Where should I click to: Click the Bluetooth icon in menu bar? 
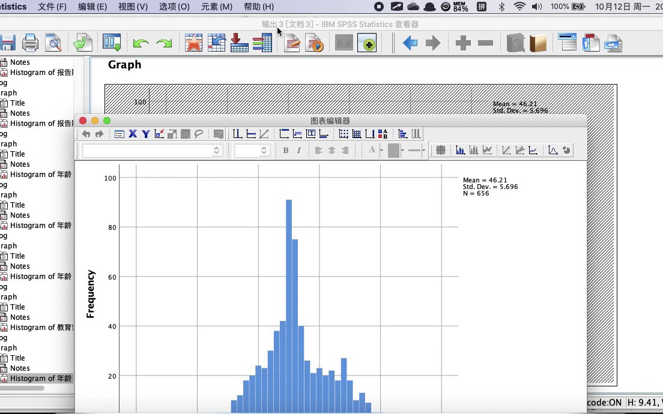pos(501,7)
